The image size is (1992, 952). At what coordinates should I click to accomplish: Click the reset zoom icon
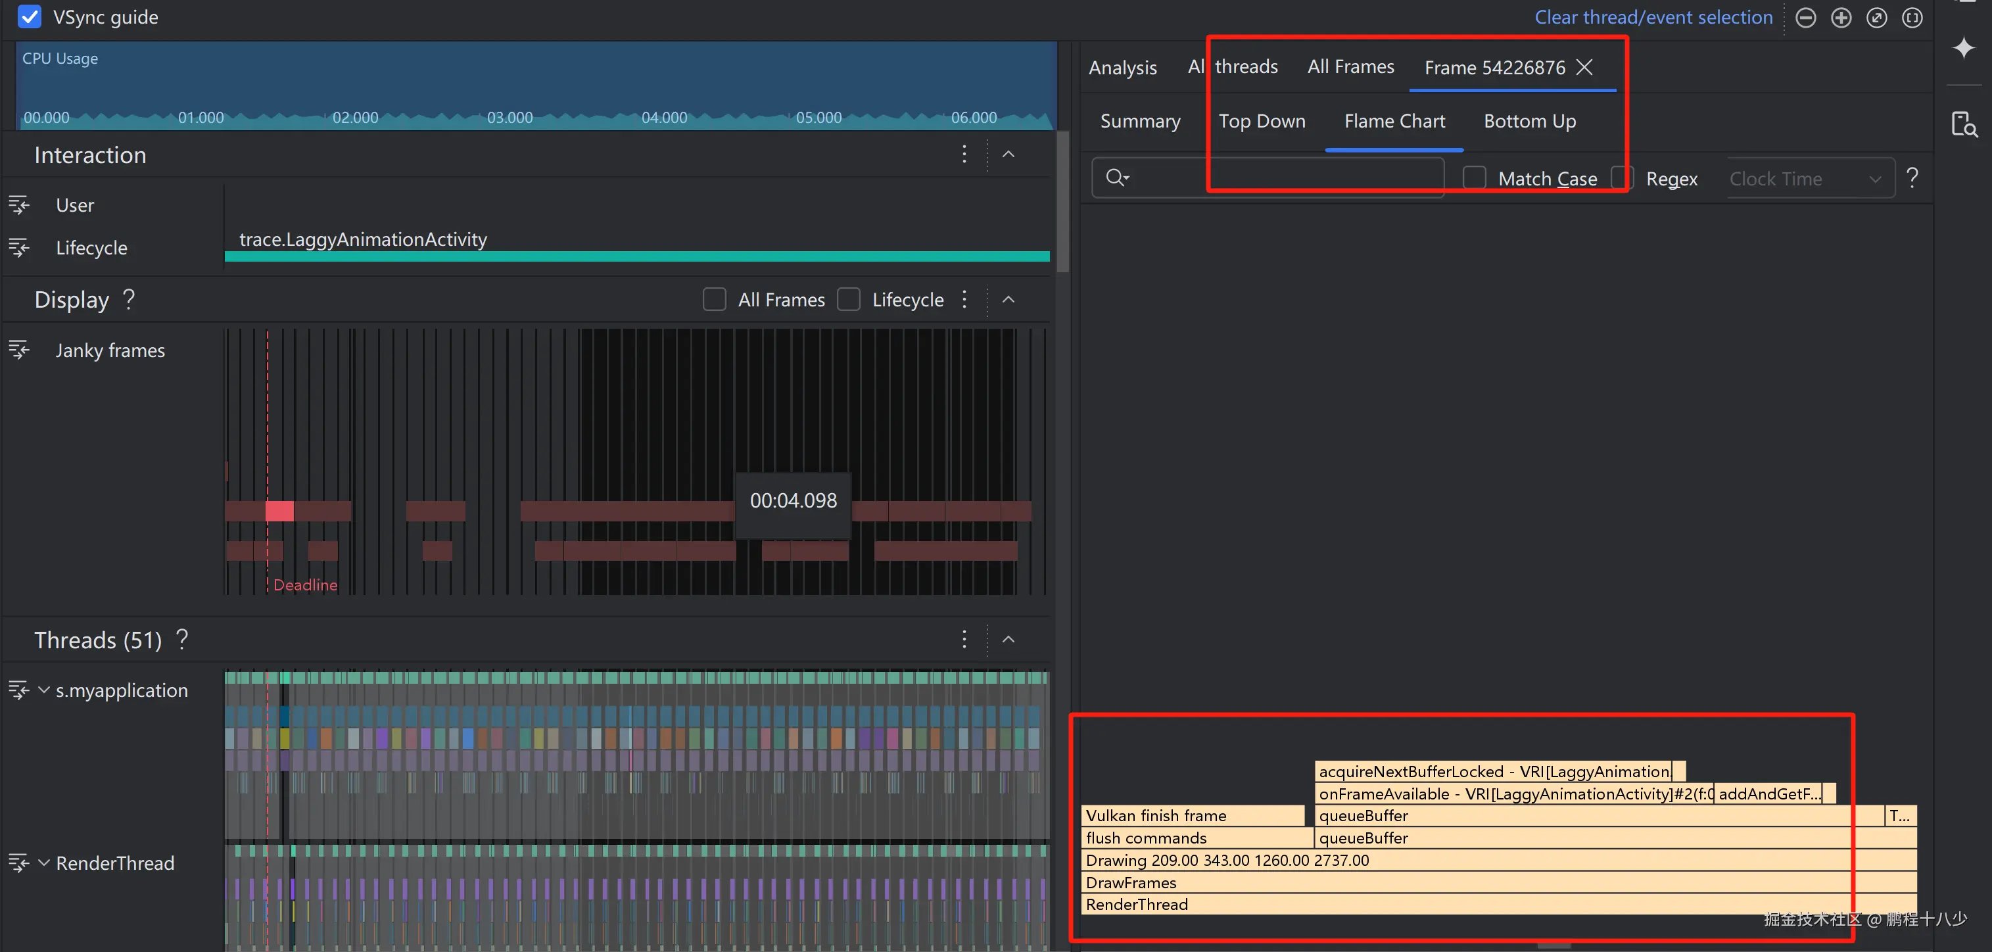coord(1877,18)
